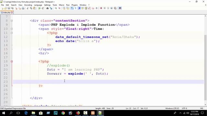Viewport: 207px width, 116px height.
Task: Toggle the Indent Guide toolbar button
Action: [x=79, y=8]
